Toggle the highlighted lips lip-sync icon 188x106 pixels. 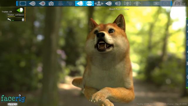coord(89,4)
